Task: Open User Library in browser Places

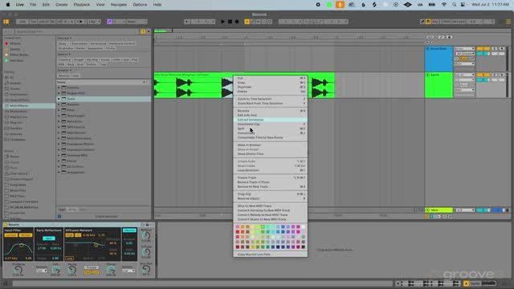Action: pyautogui.click(x=18, y=173)
